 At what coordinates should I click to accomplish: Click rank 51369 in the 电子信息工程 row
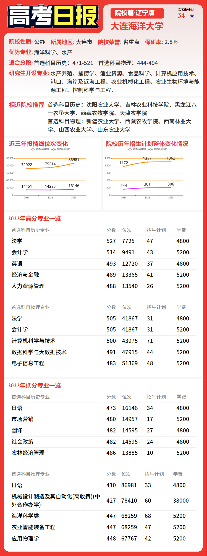point(130,363)
